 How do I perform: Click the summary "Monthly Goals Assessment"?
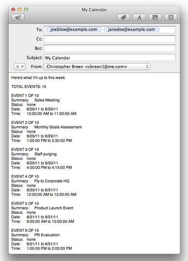pos(58,127)
